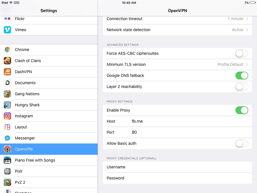Image resolution: width=257 pixels, height=193 pixels.
Task: Tap the 7% battery percentage
Action: click(x=246, y=3)
